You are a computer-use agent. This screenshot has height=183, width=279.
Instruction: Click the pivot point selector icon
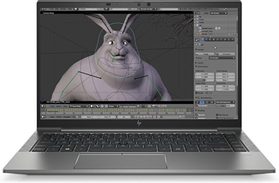[x=98, y=106]
